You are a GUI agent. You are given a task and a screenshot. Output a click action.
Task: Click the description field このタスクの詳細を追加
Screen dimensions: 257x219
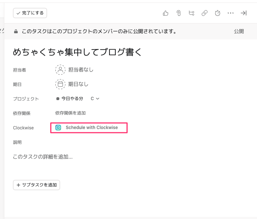pos(43,157)
